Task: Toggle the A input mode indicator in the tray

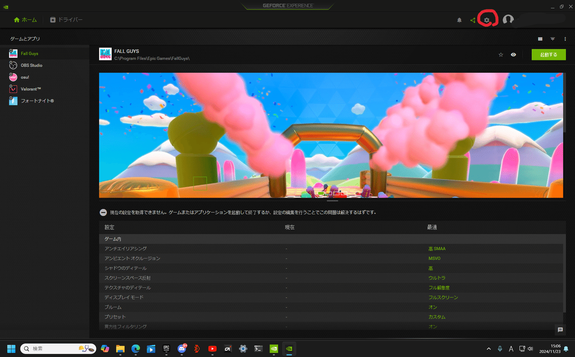Action: [x=511, y=349]
